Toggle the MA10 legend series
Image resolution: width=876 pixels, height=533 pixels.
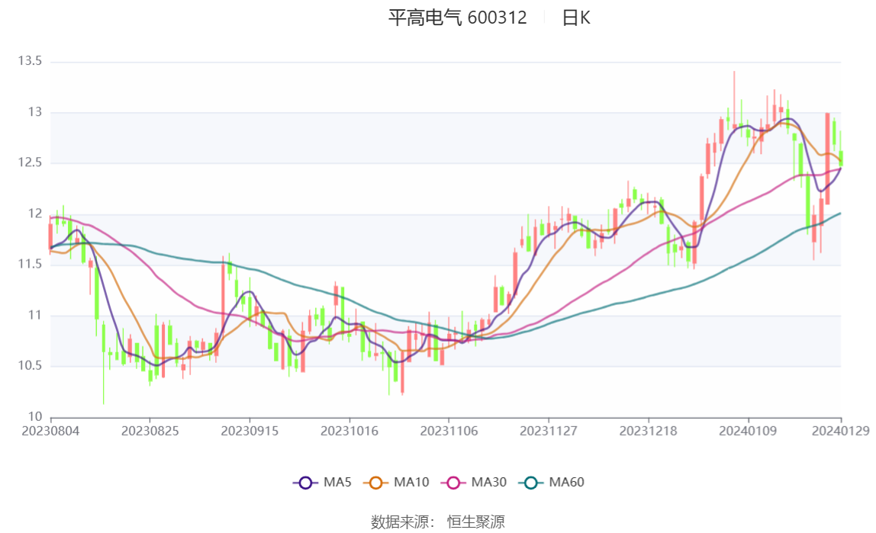click(x=396, y=482)
